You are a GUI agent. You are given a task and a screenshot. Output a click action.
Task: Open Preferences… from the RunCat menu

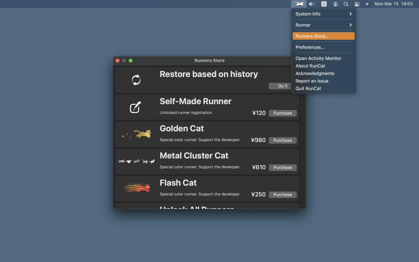(324, 47)
